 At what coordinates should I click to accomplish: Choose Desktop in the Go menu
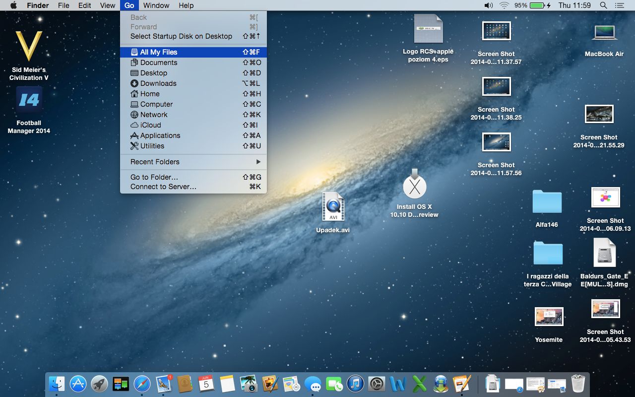[193, 73]
